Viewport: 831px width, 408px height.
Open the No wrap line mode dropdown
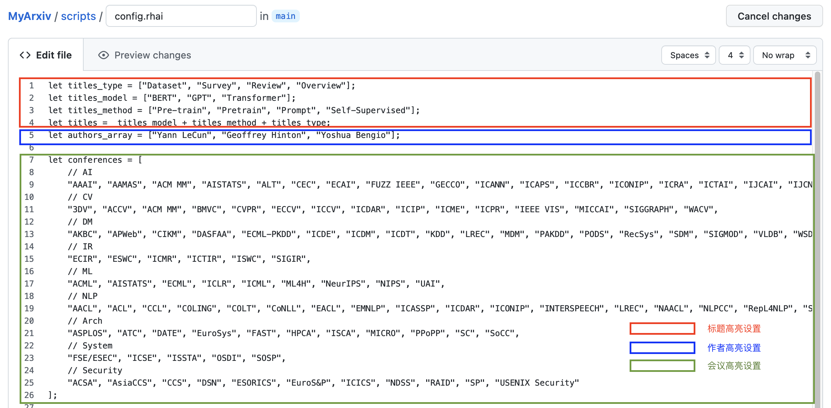[785, 55]
